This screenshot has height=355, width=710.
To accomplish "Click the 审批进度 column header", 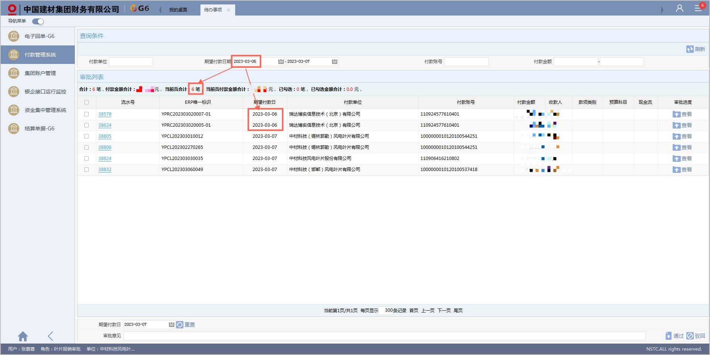I will 683,102.
